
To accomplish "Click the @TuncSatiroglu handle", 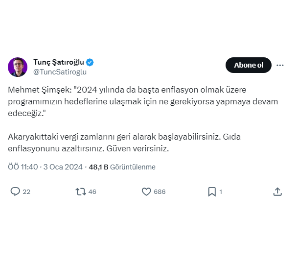I will pos(60,72).
